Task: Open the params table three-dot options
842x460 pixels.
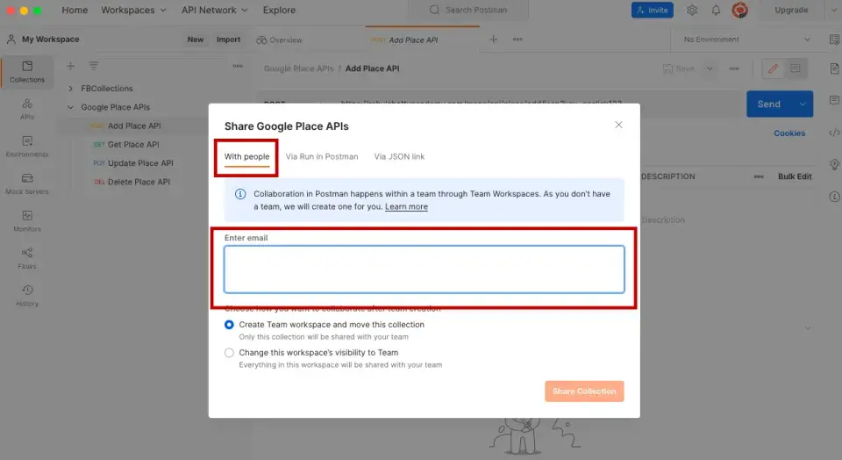Action: (759, 176)
